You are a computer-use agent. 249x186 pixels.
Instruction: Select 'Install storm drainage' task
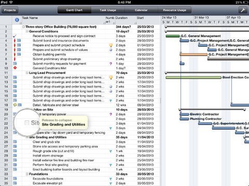48,156
